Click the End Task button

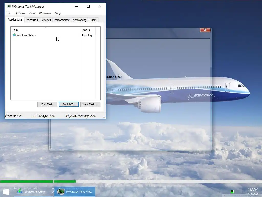click(x=47, y=104)
